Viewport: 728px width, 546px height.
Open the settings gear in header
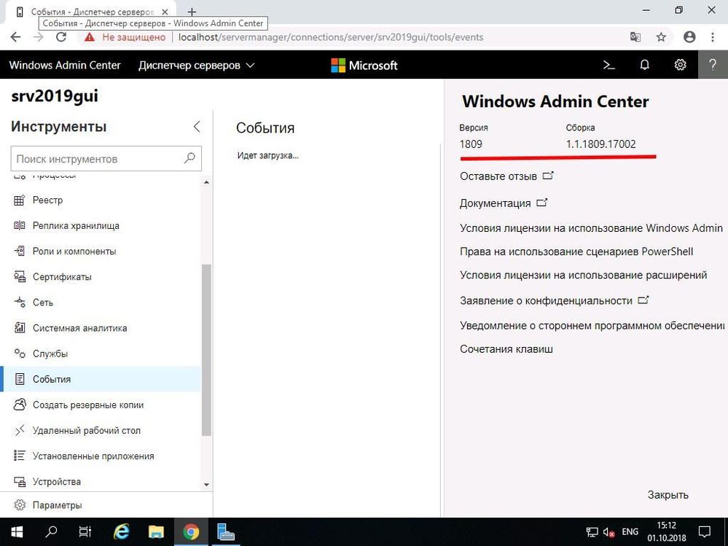(680, 65)
